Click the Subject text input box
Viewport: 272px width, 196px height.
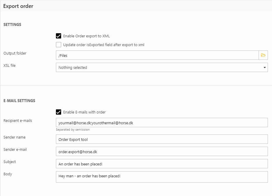coord(162,164)
